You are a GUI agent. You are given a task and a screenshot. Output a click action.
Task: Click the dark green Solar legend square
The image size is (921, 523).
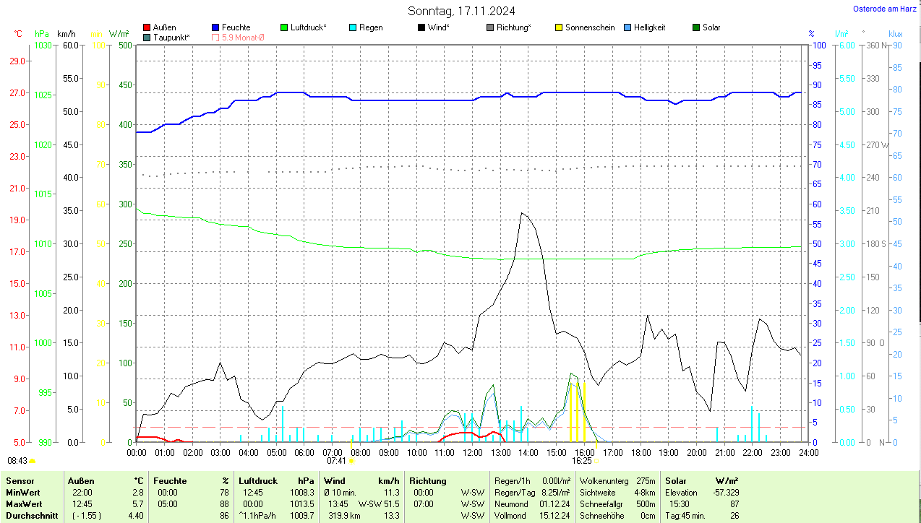(696, 27)
